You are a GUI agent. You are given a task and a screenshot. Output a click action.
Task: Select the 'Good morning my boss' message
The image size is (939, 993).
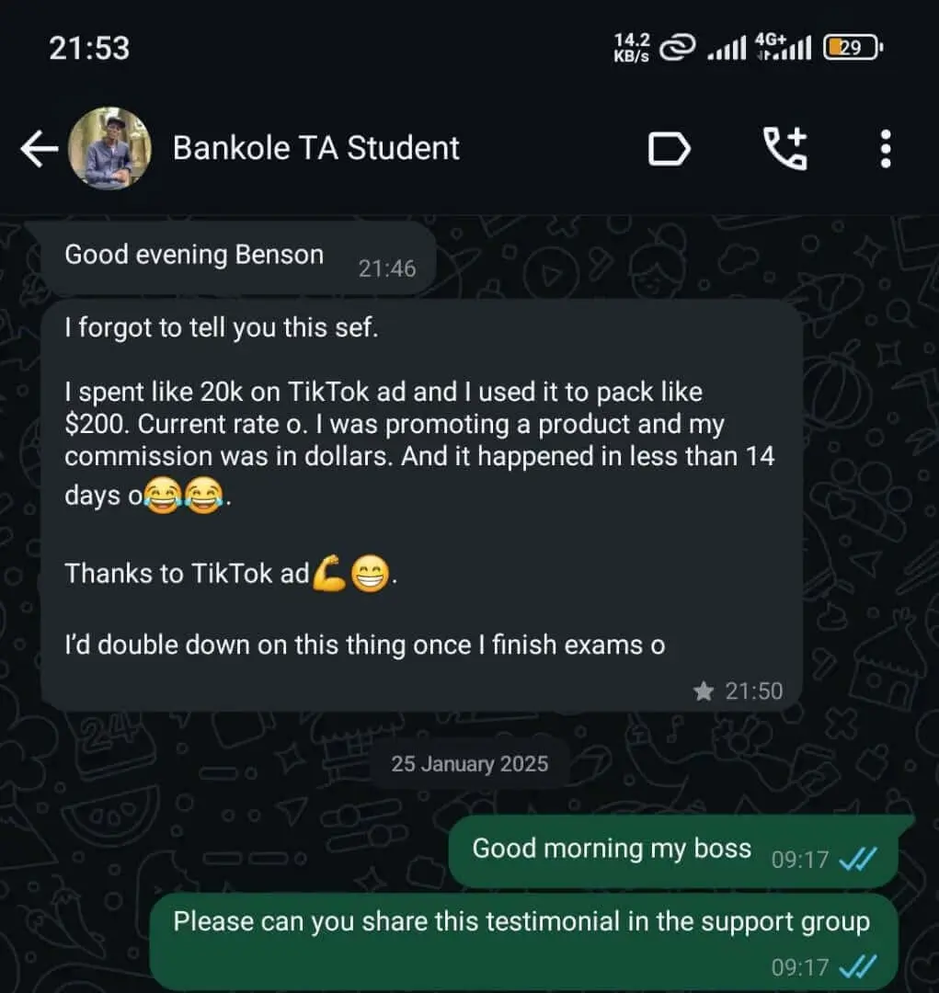(673, 851)
